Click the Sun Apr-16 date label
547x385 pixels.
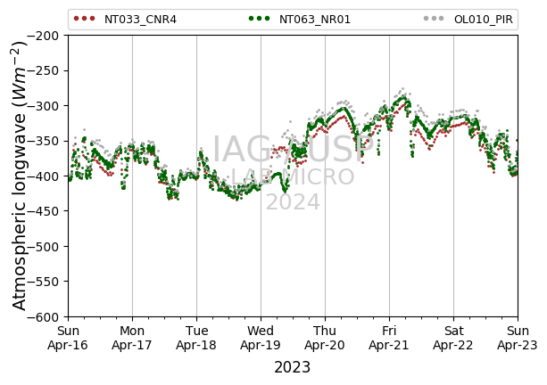(68, 338)
